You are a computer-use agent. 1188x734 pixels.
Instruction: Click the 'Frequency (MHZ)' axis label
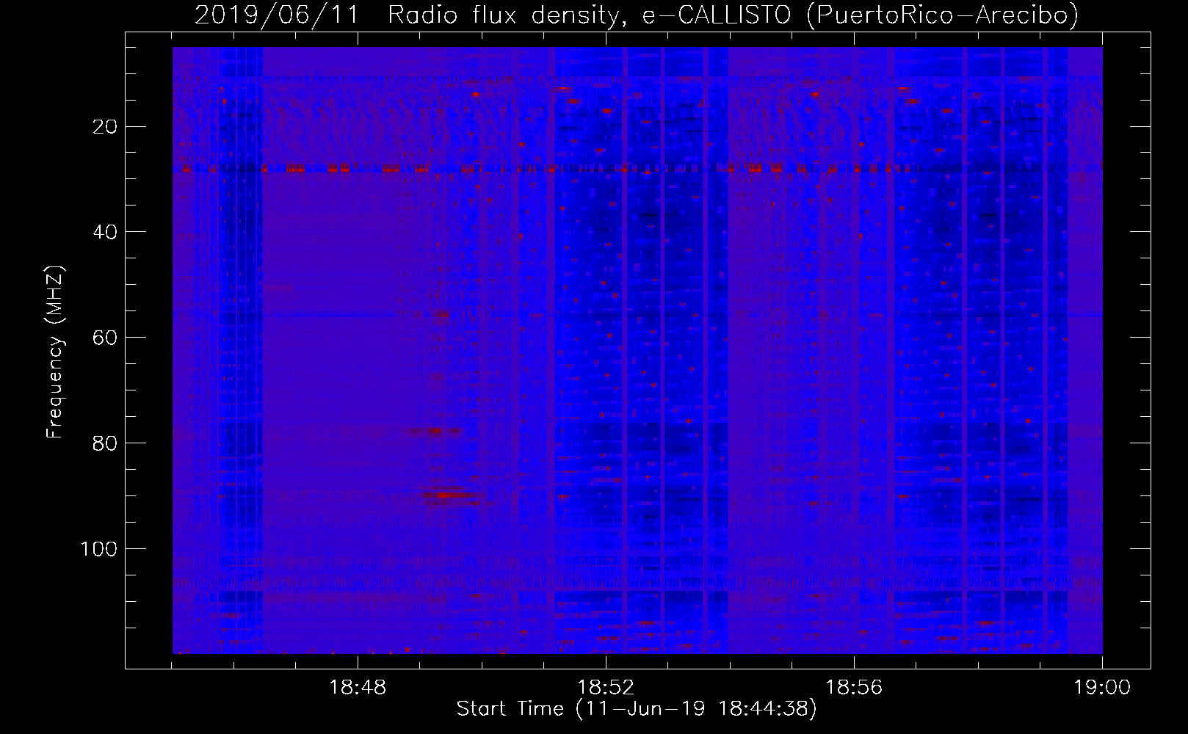click(55, 352)
